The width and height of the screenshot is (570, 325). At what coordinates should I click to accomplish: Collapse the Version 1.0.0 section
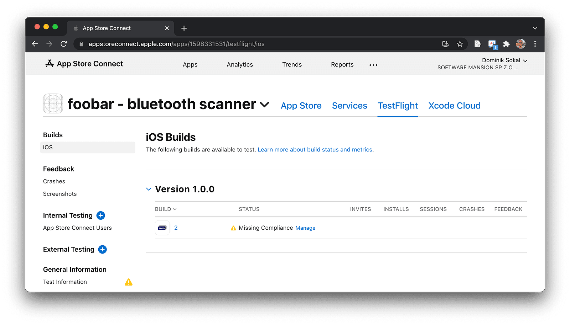tap(149, 189)
